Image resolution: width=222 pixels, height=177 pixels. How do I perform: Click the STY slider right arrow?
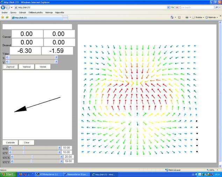[x=59, y=153]
